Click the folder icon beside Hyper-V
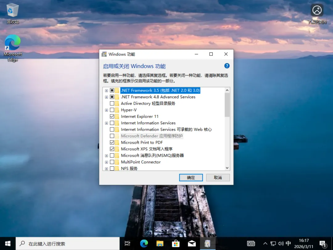This screenshot has height=250, width=333. pyautogui.click(x=117, y=110)
